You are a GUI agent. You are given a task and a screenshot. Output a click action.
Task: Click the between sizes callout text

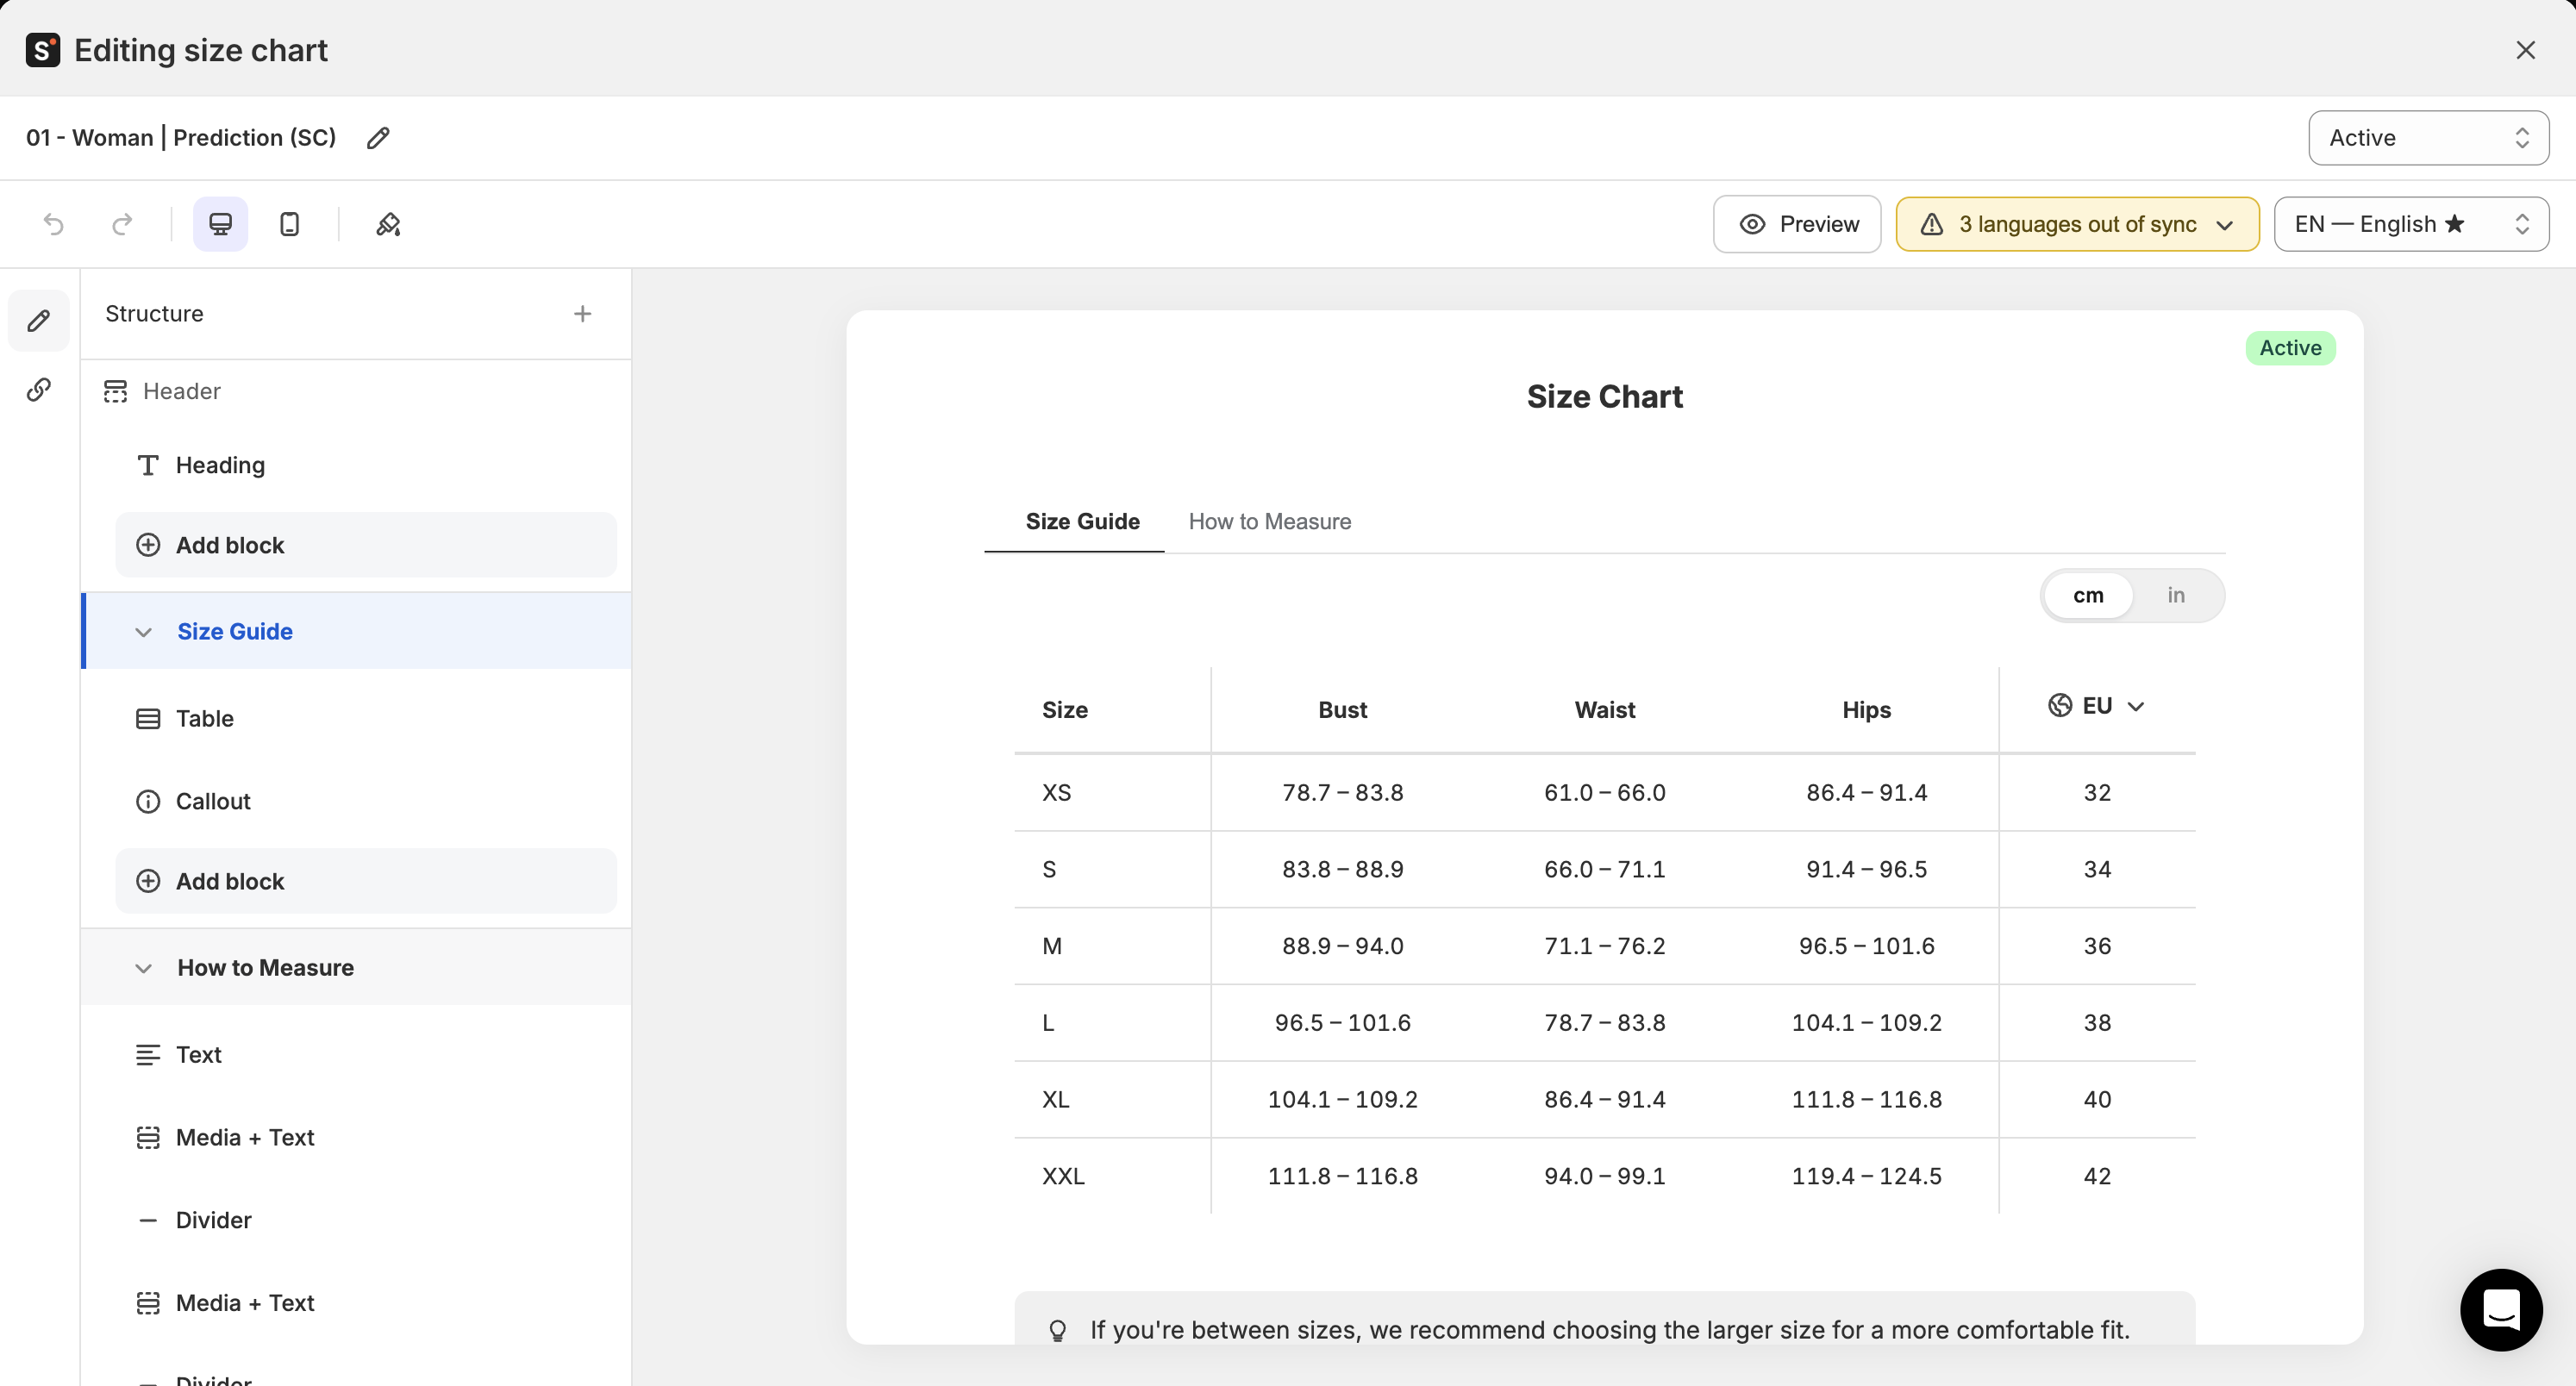[1609, 1331]
